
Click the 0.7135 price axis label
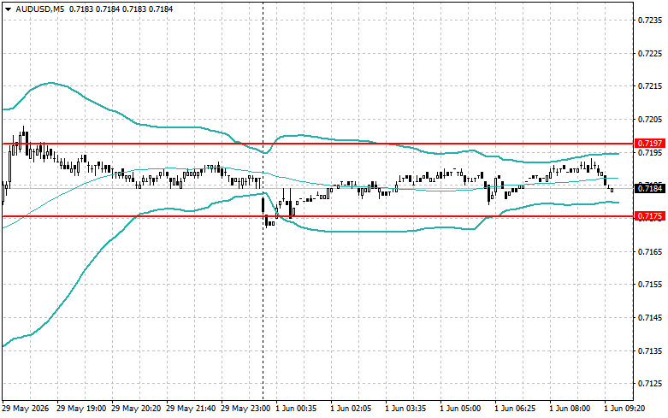[x=651, y=350]
